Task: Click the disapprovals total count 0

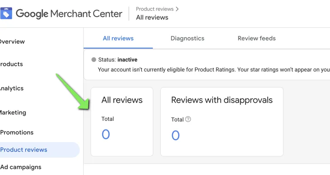Action: 175,135
